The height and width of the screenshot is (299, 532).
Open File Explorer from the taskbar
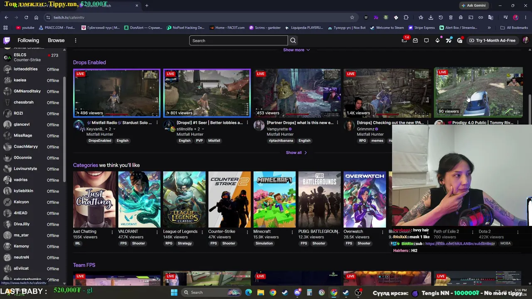[x=261, y=292]
